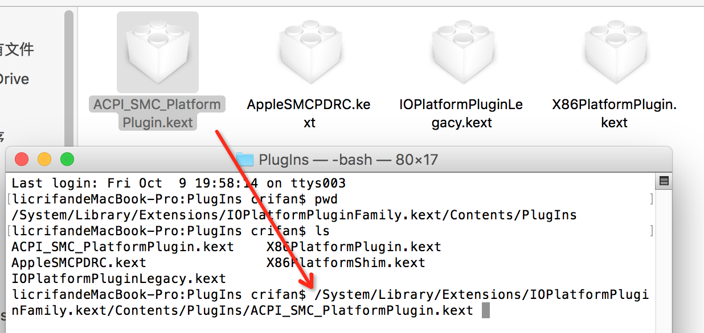This screenshot has width=704, height=333.
Task: Click the X86PlatformPlugin.kext file icon
Action: pyautogui.click(x=614, y=52)
